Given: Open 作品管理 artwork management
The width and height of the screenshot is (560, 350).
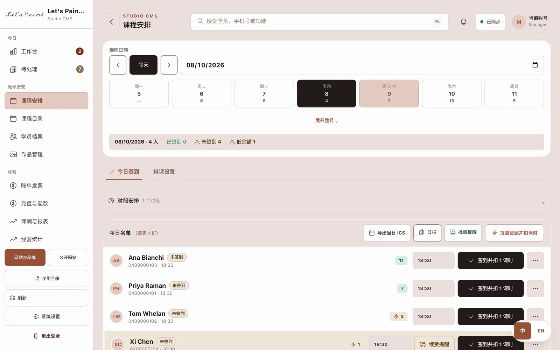Looking at the screenshot, I should [47, 154].
